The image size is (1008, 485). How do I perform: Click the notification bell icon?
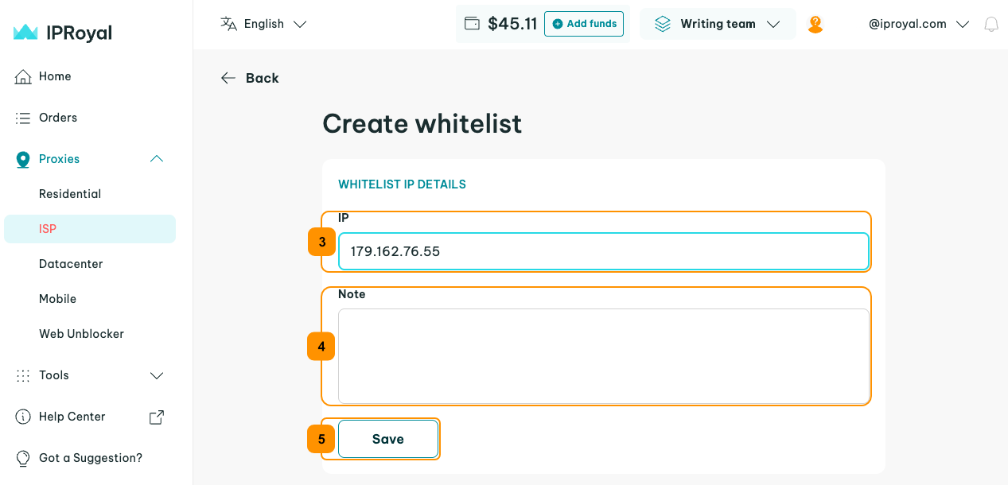(x=991, y=25)
